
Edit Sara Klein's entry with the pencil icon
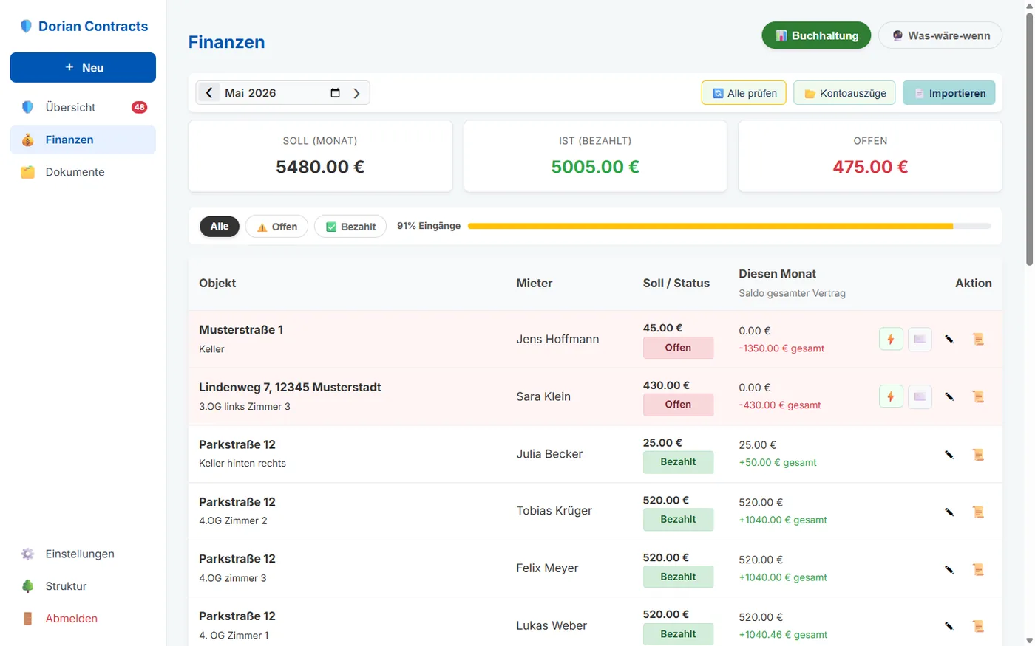949,396
